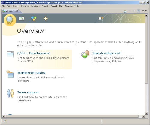
Task: Navigate forward with the right arrow icon
Action: pos(134,11)
